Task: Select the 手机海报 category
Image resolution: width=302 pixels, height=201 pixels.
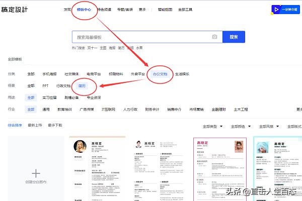Action: (49, 74)
